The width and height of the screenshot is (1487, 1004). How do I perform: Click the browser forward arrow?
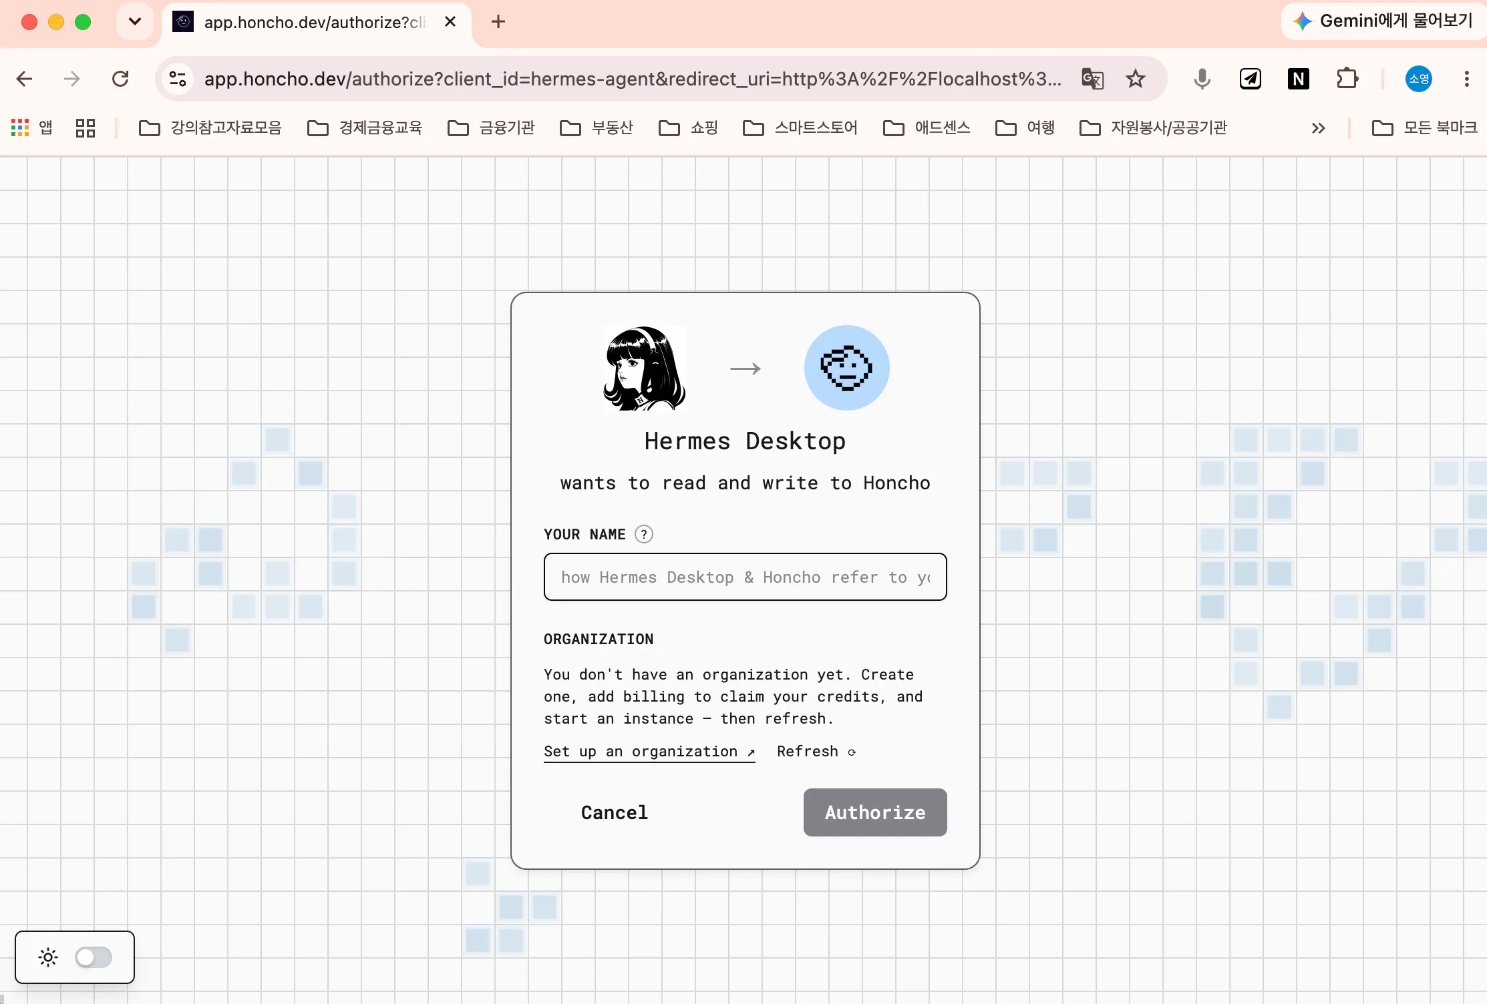pos(71,79)
